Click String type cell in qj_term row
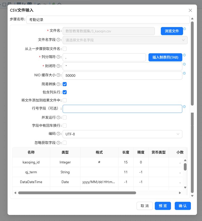Image resolution: width=202 pixels, height=221 pixels. 65,172
